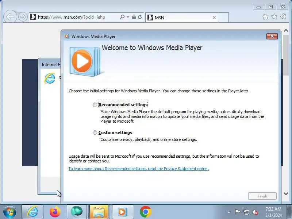292x219 pixels.
Task: Click the network status tray icon
Action: (246, 212)
